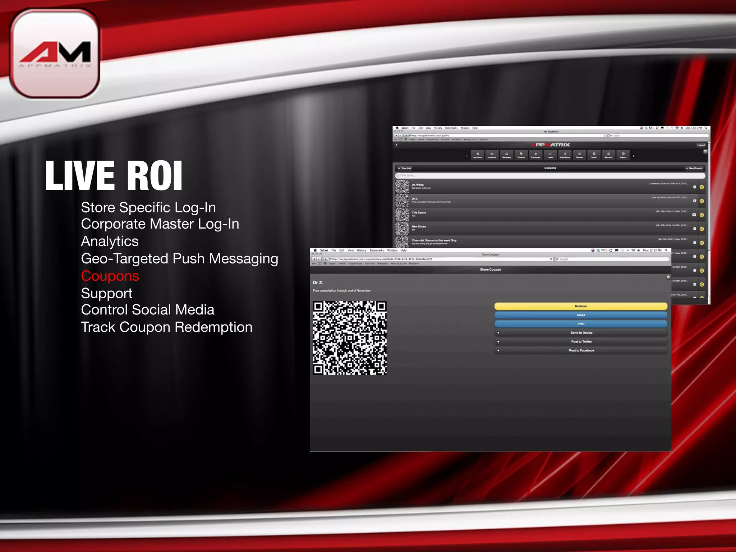The image size is (736, 552).
Task: Click Logout button
Action: click(x=701, y=145)
